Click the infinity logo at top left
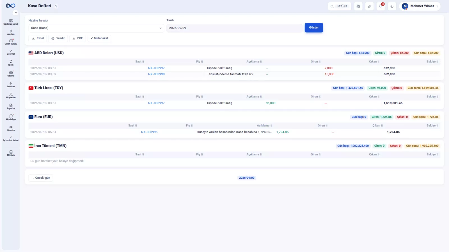The image size is (449, 252). click(x=11, y=6)
